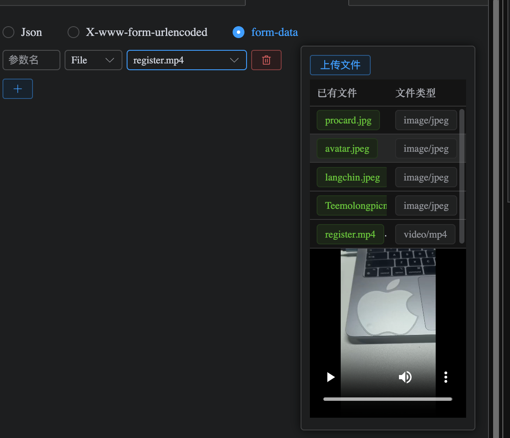The height and width of the screenshot is (438, 510).
Task: Open the register.mp4 file dropdown
Action: [187, 60]
